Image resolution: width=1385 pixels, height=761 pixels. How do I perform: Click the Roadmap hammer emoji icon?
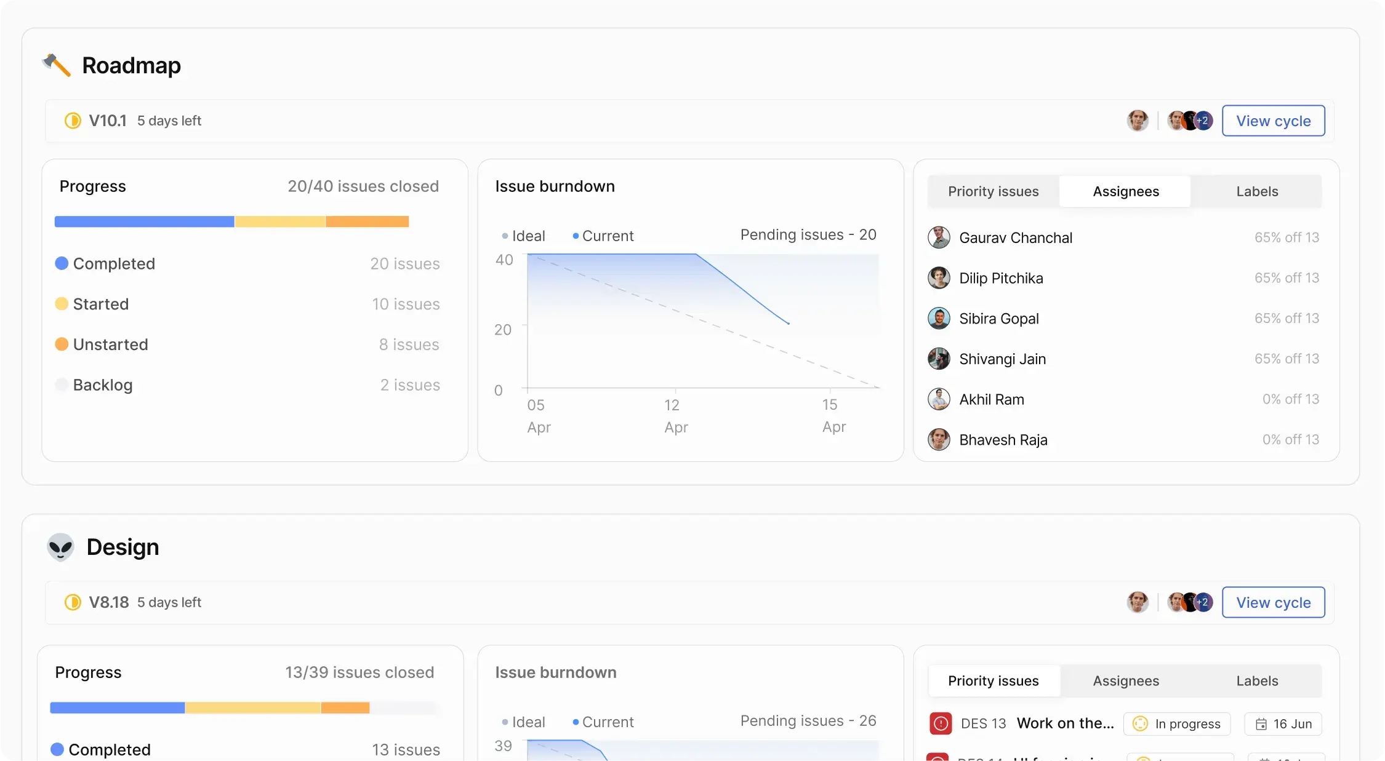tap(57, 65)
